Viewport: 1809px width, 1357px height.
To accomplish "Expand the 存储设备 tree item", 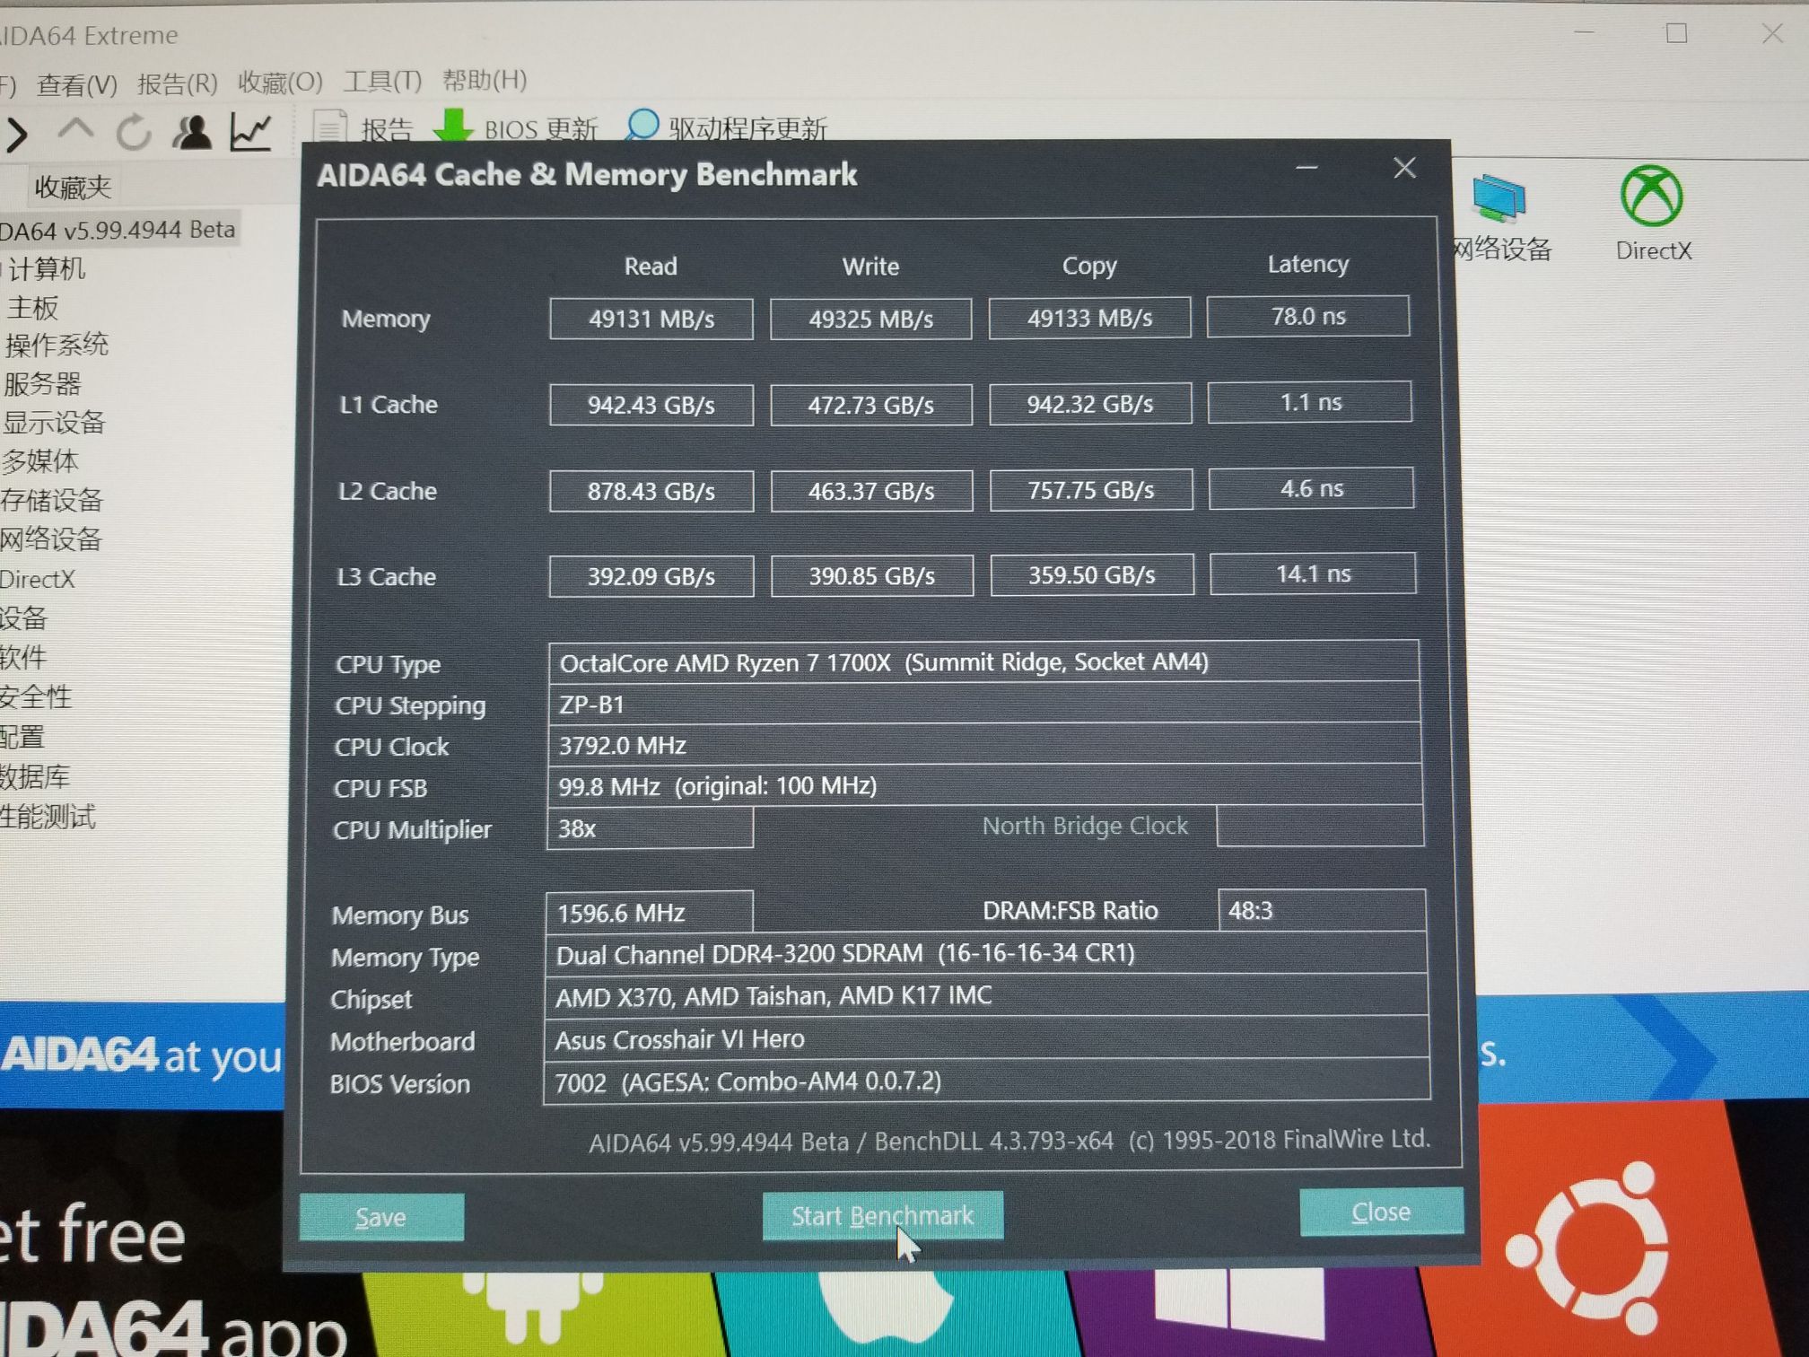I will click(x=52, y=500).
